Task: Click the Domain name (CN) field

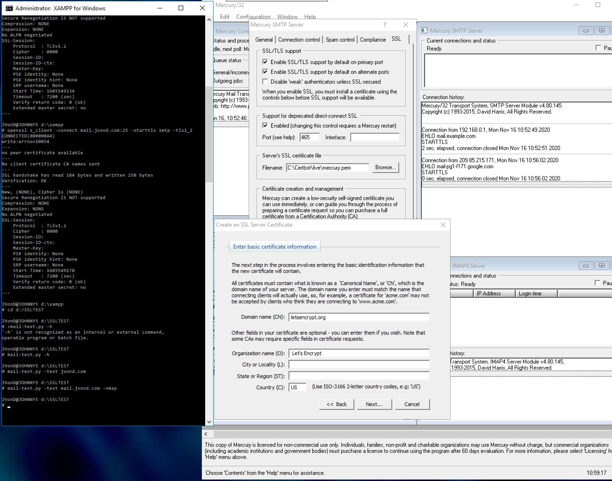Action: [359, 317]
